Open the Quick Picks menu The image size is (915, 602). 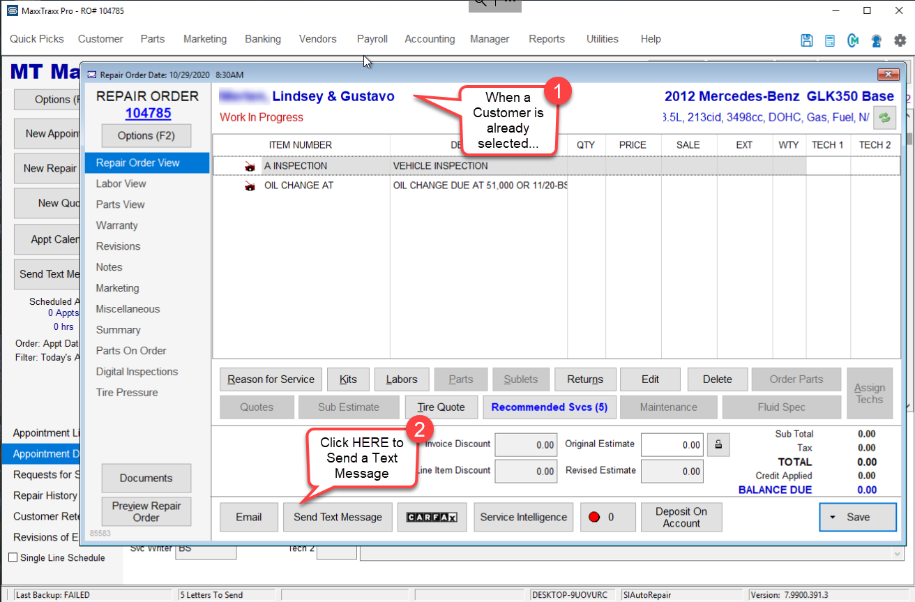pyautogui.click(x=37, y=39)
